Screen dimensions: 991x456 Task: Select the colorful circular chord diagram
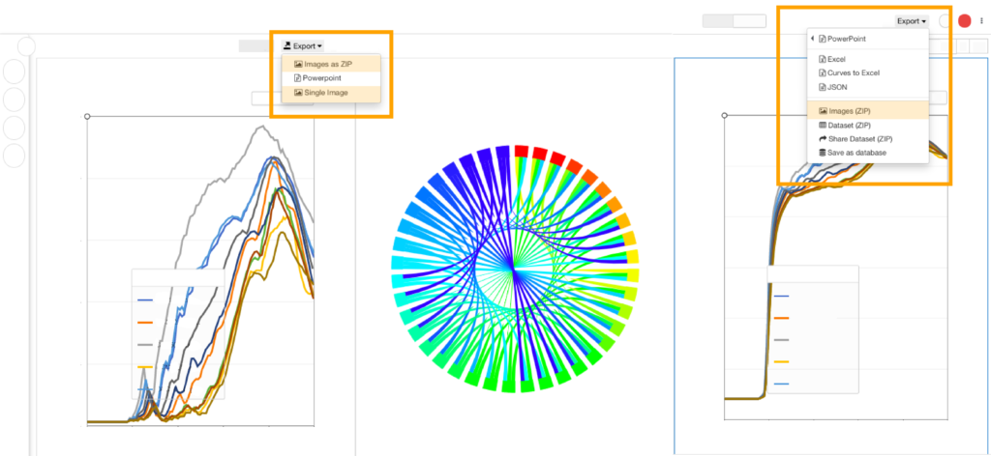(x=515, y=270)
